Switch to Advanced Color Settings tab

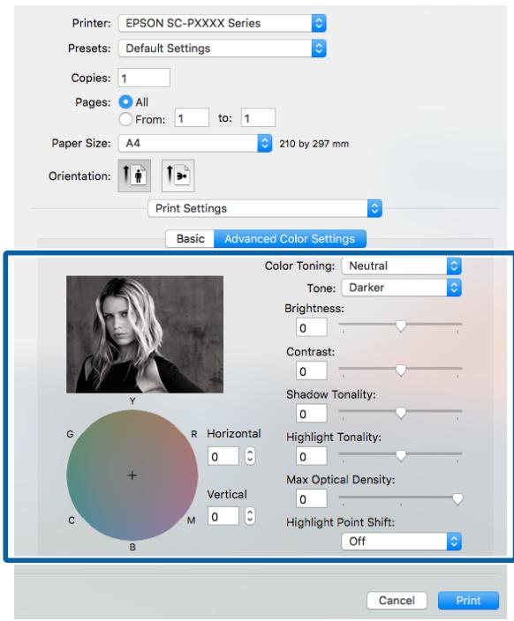pos(290,239)
